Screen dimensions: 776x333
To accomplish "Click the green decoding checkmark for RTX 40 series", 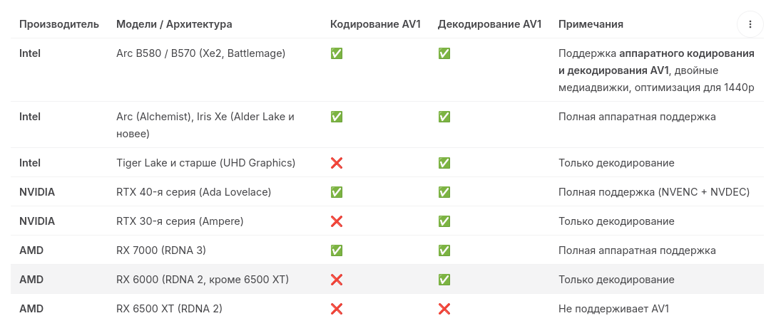I will pos(444,192).
